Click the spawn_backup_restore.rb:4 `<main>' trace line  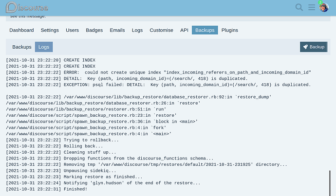coord(89,134)
